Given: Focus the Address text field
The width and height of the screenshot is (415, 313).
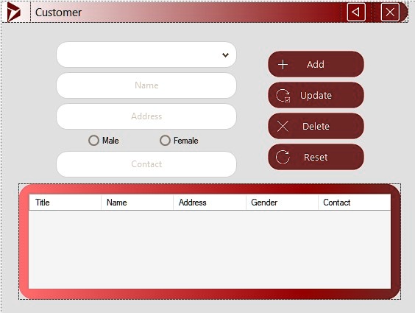Looking at the screenshot, I should (x=146, y=116).
